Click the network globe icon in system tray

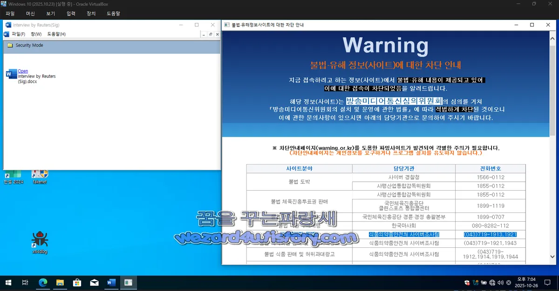click(x=491, y=283)
